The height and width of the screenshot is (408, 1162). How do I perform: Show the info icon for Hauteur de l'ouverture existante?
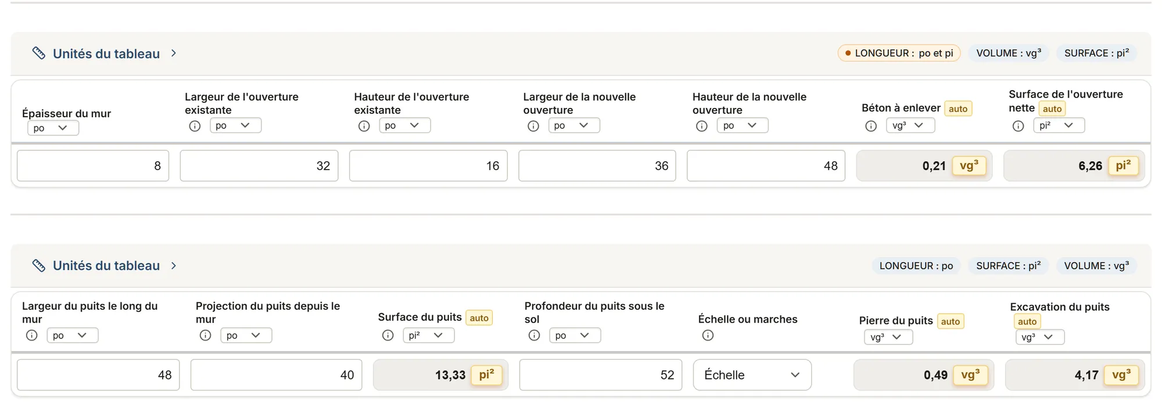click(364, 126)
